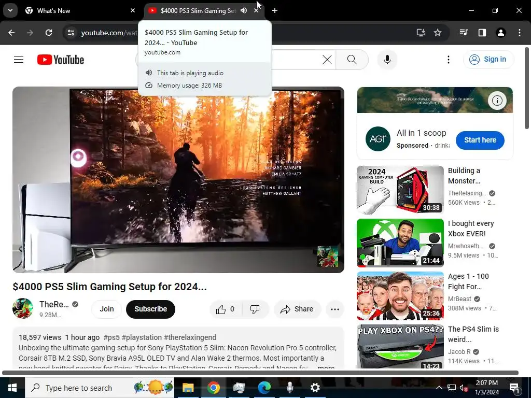This screenshot has height=398, width=531.
Task: Click the page vertical scrollbar thumb
Action: pyautogui.click(x=527, y=88)
